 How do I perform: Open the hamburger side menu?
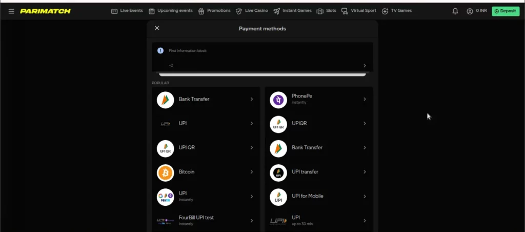click(x=11, y=11)
